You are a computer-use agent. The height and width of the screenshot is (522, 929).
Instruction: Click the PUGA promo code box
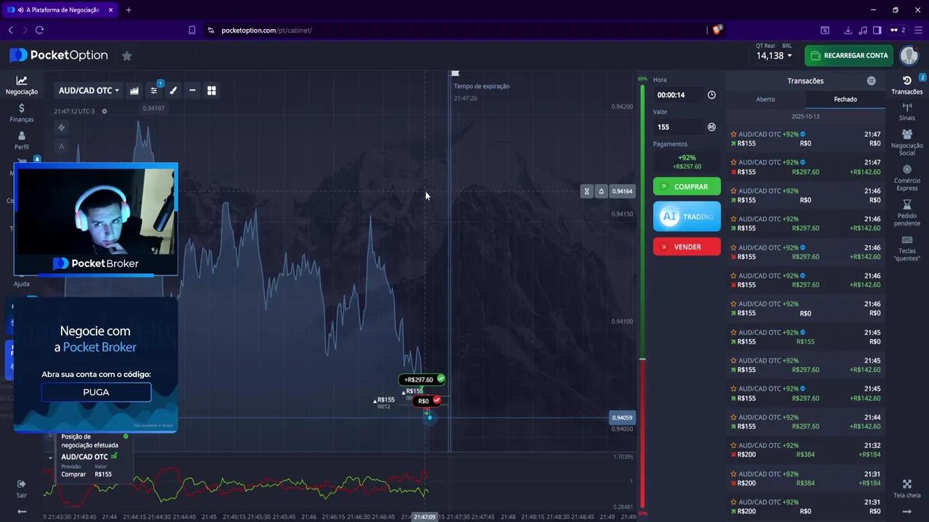[96, 392]
